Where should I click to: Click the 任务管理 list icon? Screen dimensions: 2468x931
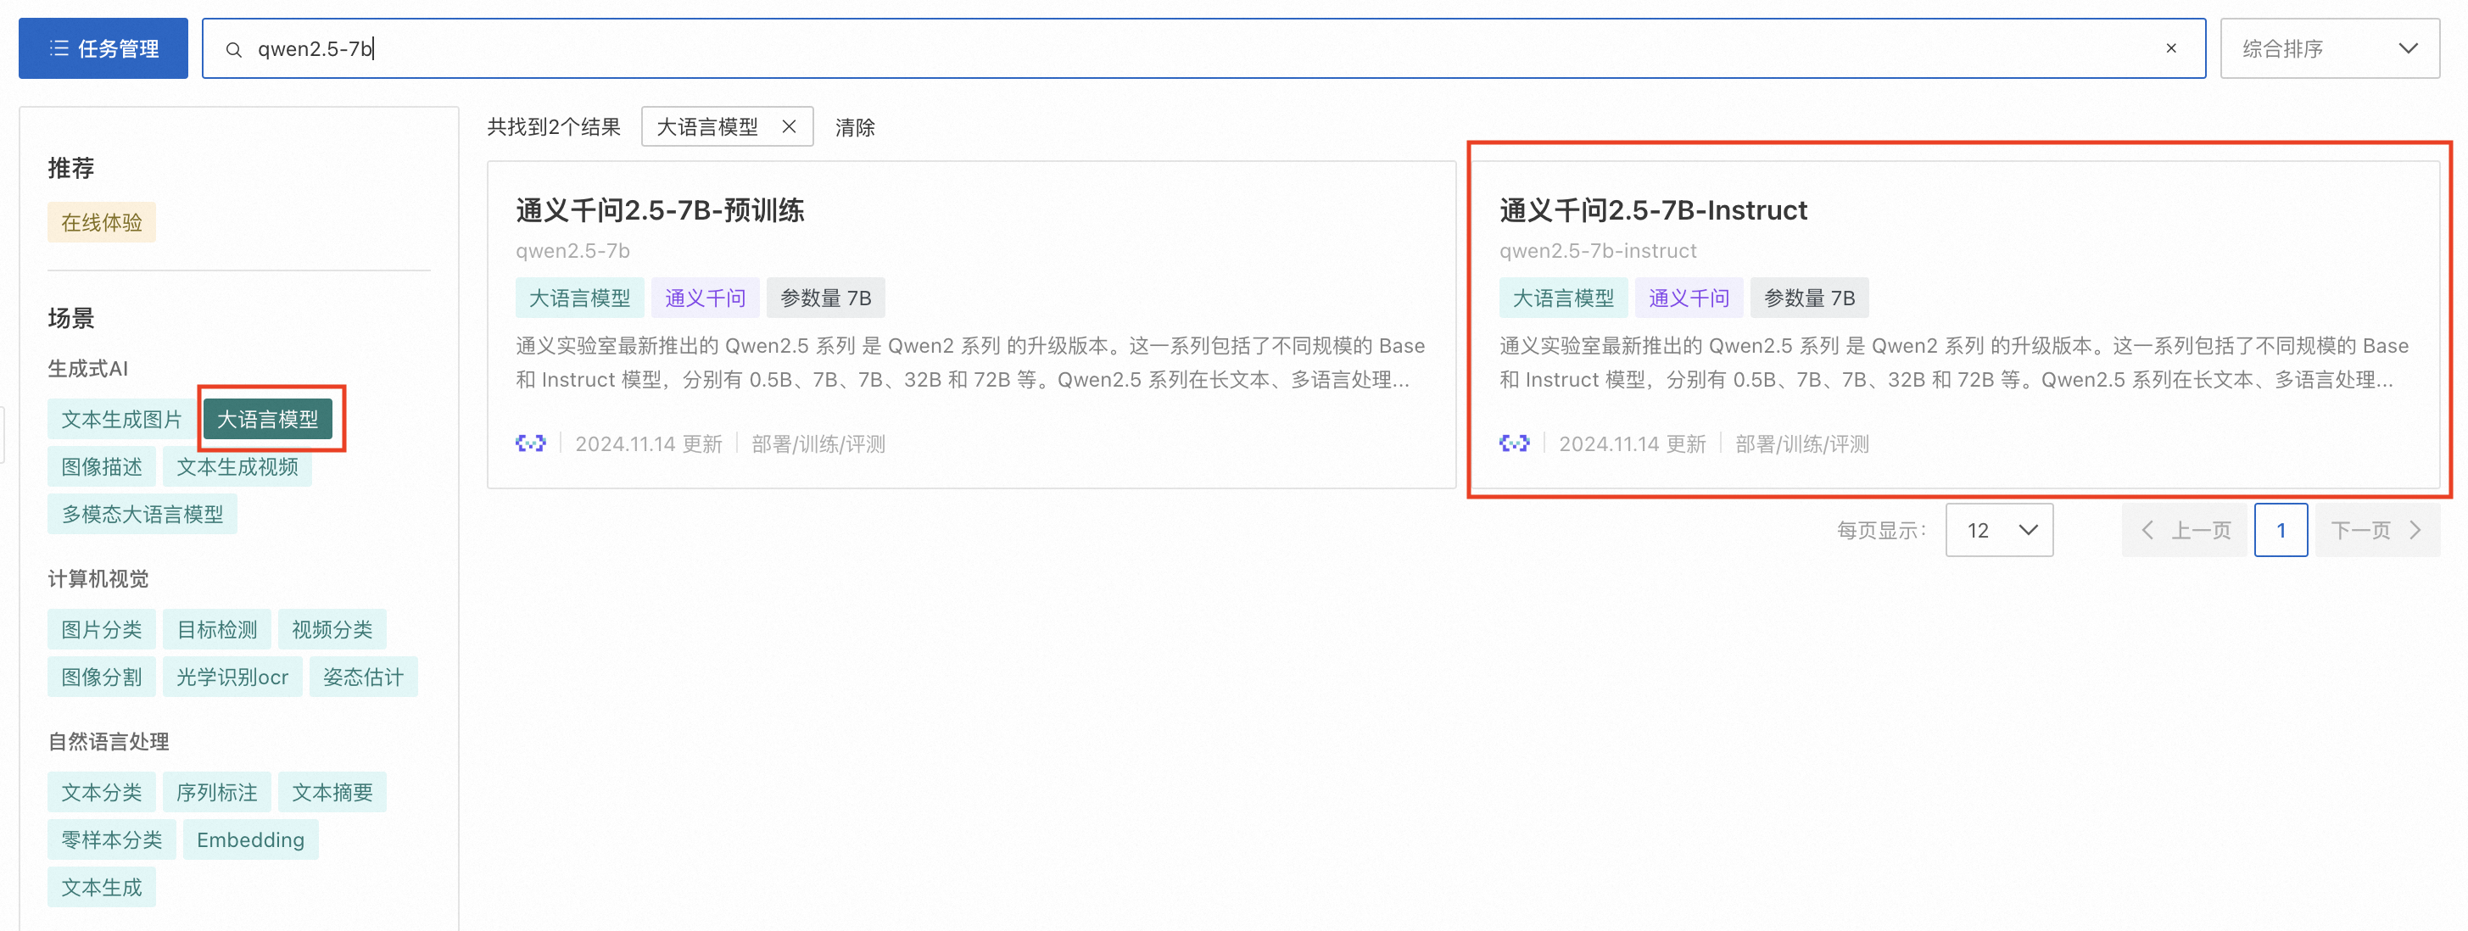[x=59, y=47]
